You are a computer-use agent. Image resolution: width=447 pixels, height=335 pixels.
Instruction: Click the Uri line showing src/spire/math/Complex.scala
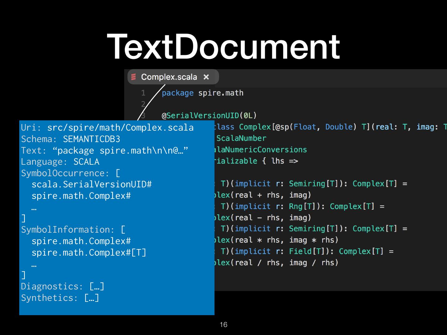(x=107, y=127)
